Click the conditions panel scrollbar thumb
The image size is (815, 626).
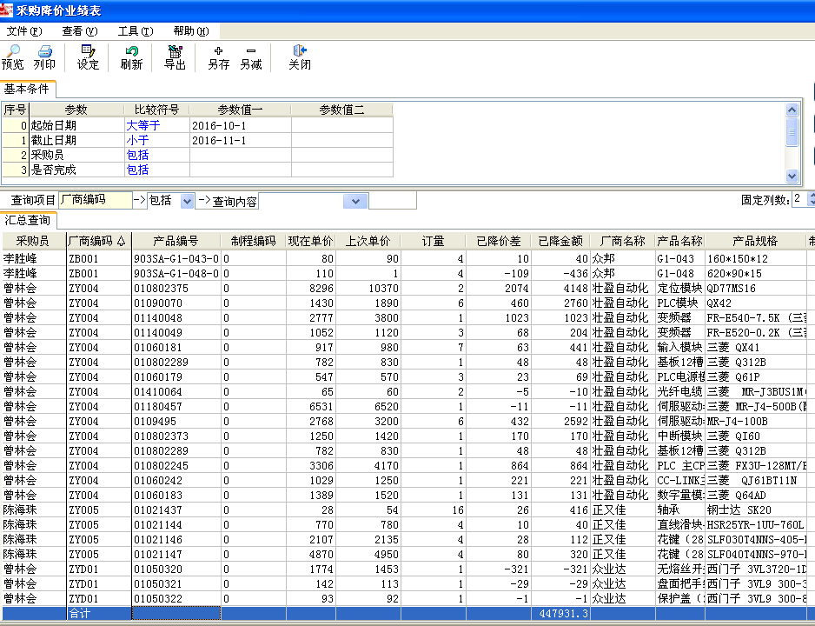pyautogui.click(x=792, y=132)
